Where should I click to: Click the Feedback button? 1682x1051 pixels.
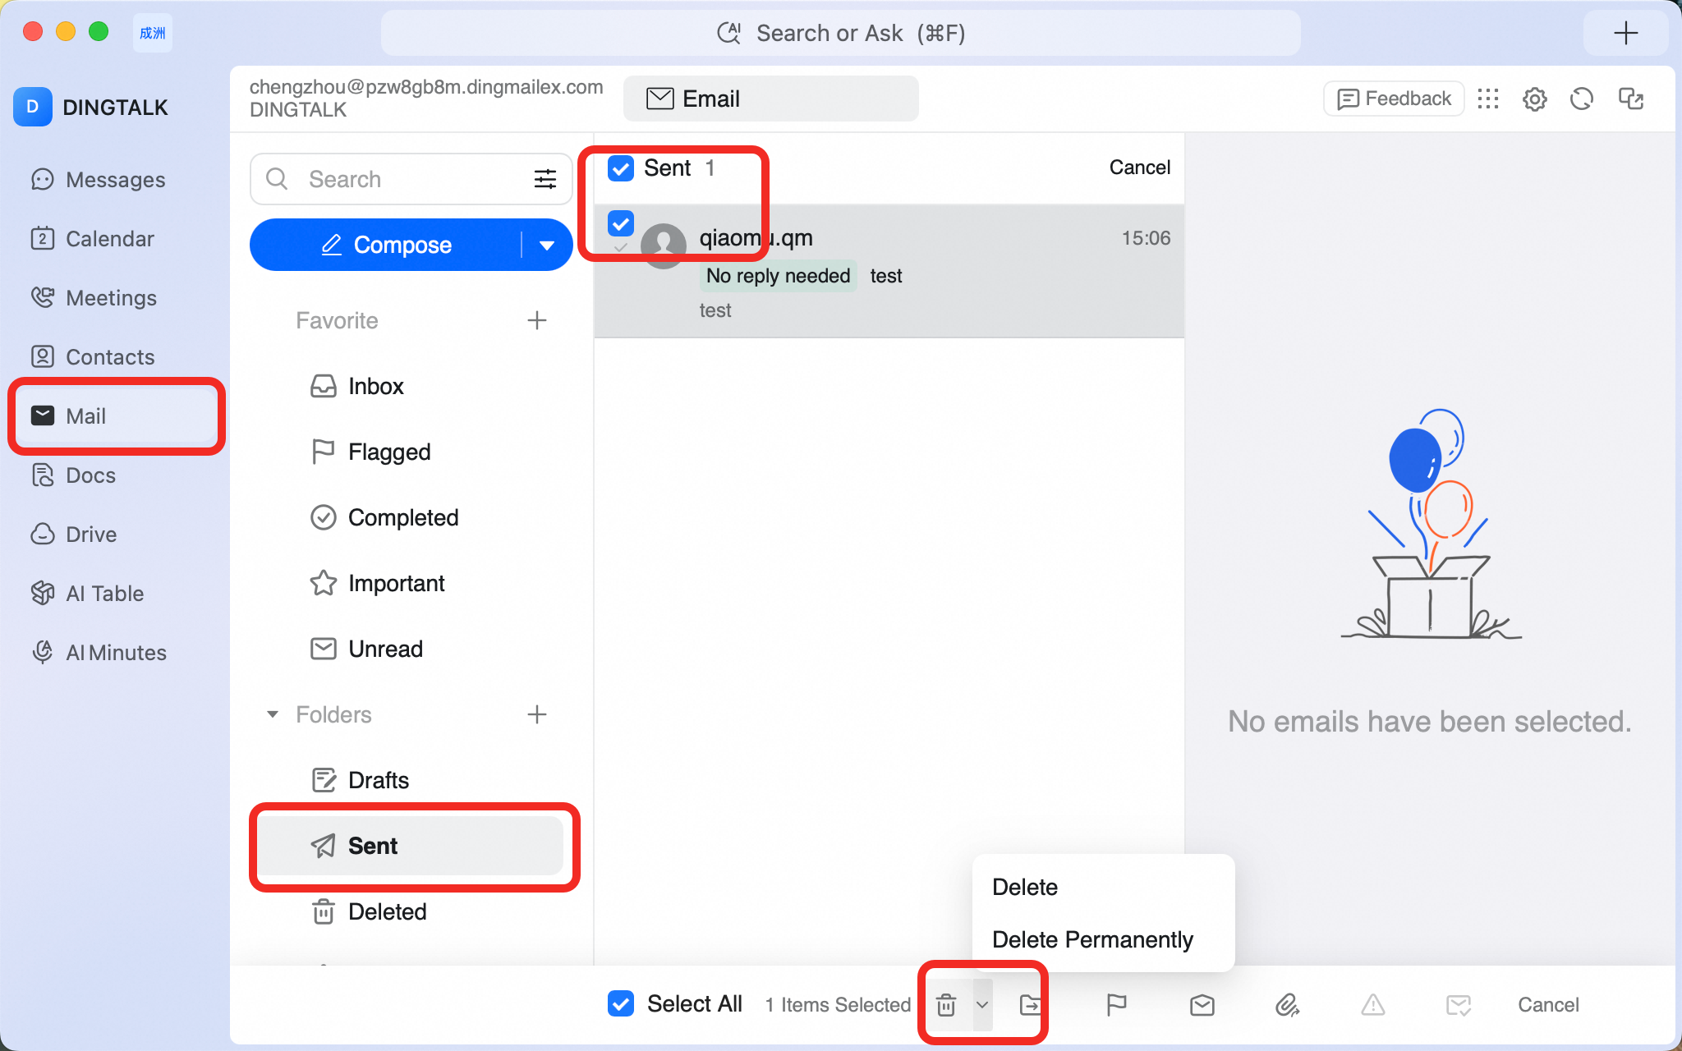pyautogui.click(x=1394, y=99)
